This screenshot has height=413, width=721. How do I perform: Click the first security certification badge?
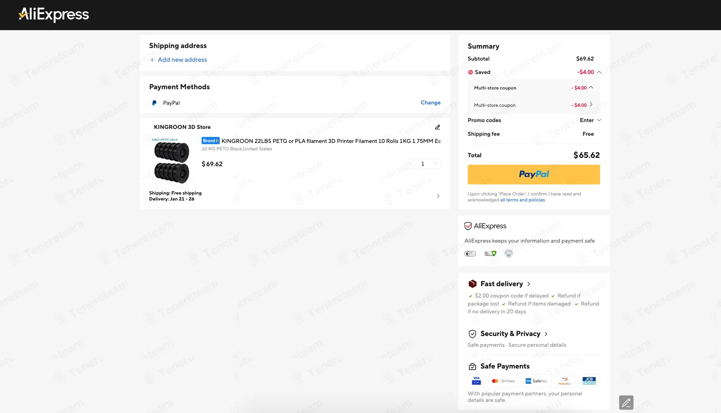pos(470,253)
